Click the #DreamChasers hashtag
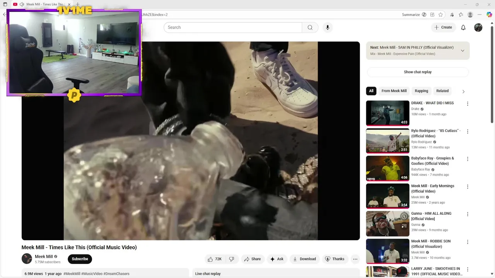The height and width of the screenshot is (278, 495). [116, 274]
